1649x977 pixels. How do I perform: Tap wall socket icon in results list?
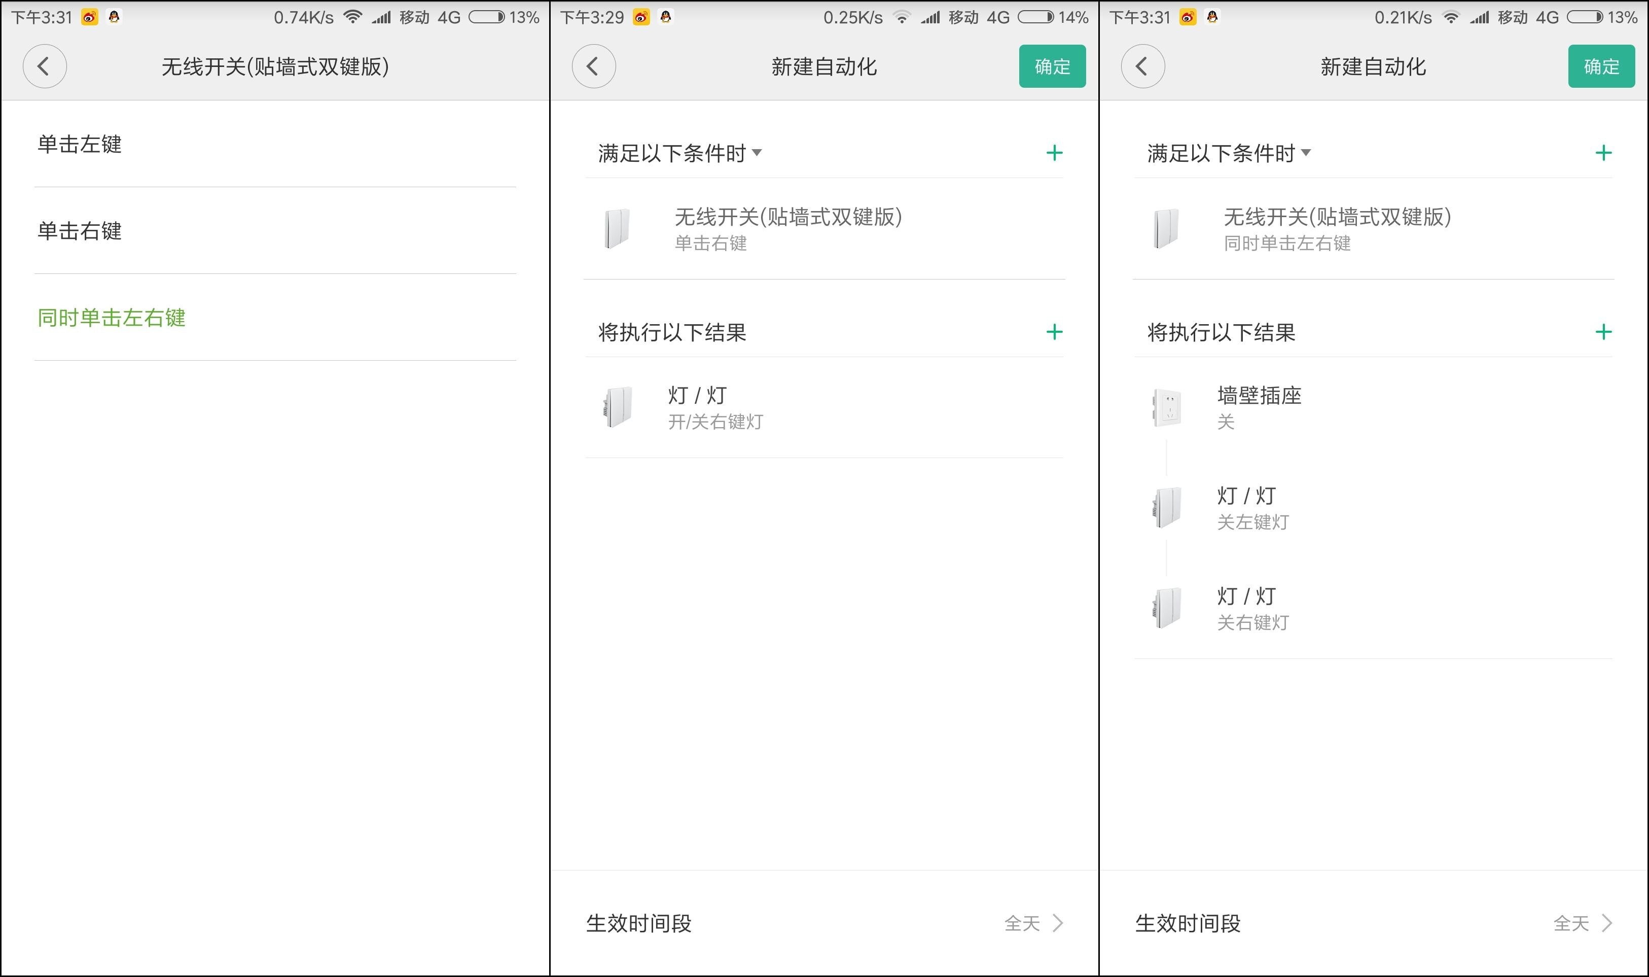1167,407
